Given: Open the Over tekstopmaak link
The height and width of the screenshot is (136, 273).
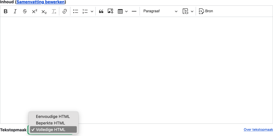Looking at the screenshot, I should [x=258, y=130].
